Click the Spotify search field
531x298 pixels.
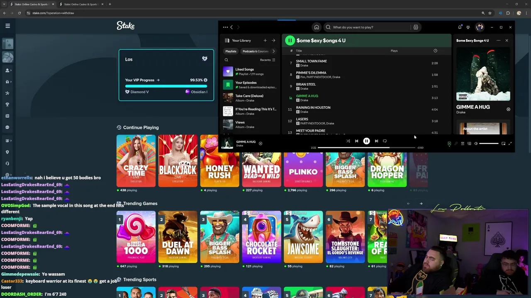(367, 27)
